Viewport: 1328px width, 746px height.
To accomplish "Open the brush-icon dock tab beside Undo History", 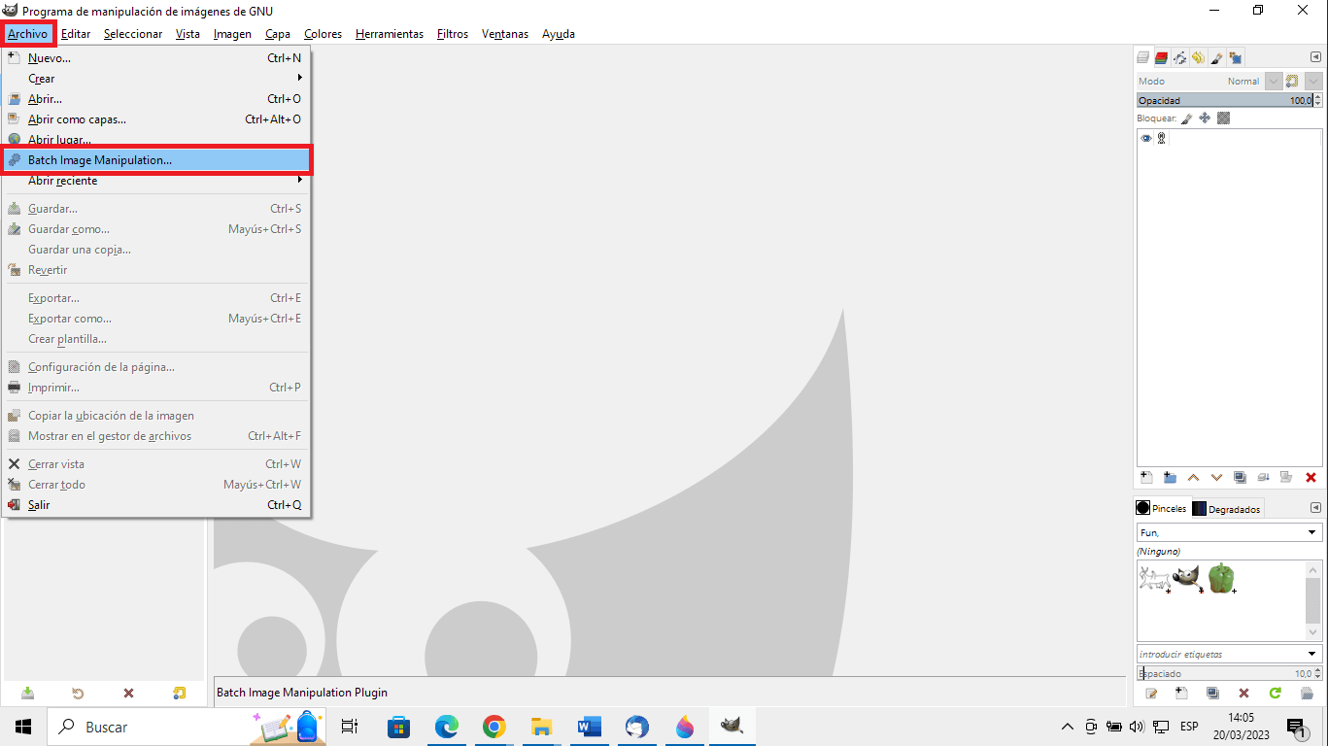I will click(x=1216, y=57).
